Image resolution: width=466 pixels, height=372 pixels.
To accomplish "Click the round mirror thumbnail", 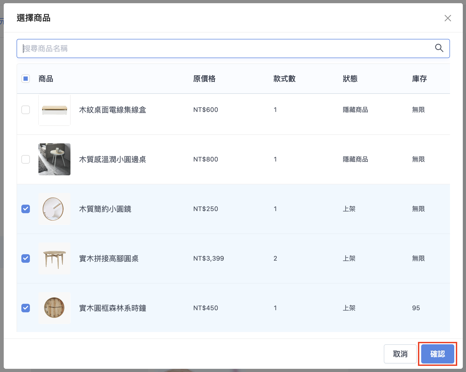I will pyautogui.click(x=54, y=209).
